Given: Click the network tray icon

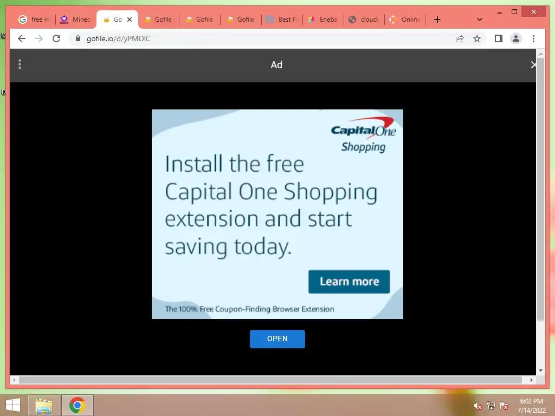Looking at the screenshot, I should point(491,405).
